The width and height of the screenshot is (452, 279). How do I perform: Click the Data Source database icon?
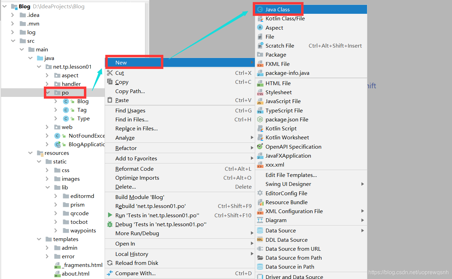(260, 230)
